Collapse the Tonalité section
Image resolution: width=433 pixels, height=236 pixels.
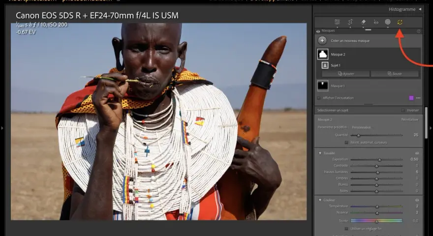point(320,153)
